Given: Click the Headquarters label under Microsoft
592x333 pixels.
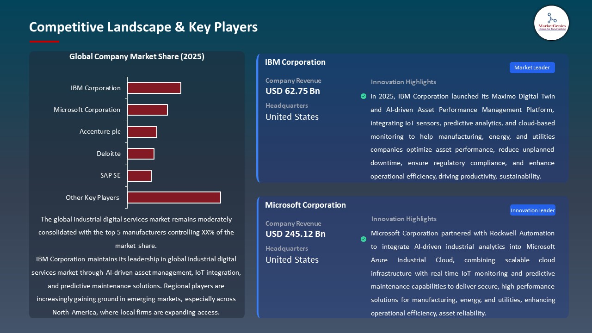Looking at the screenshot, I should (286, 248).
